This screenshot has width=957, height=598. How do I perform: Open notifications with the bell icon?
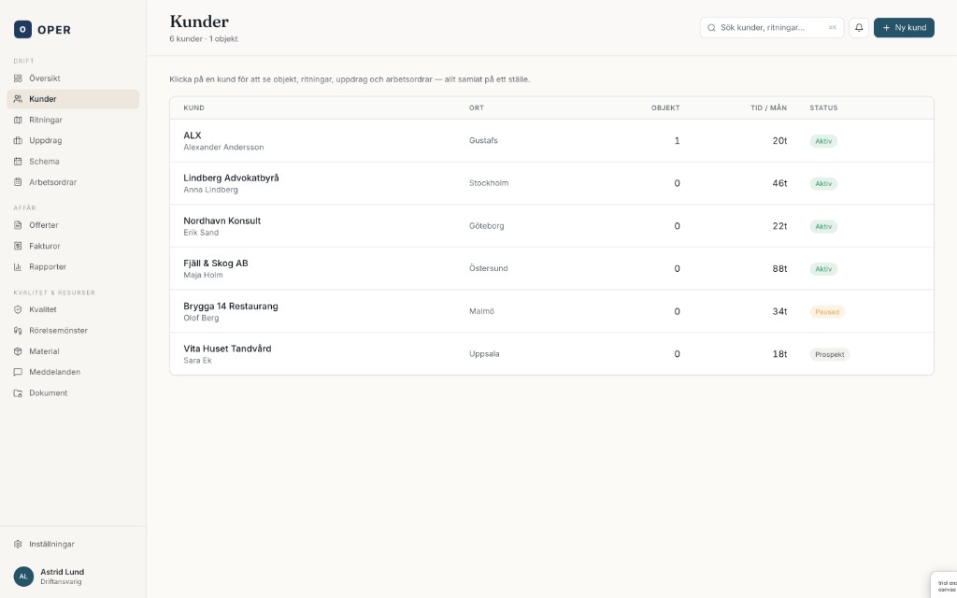(x=859, y=27)
